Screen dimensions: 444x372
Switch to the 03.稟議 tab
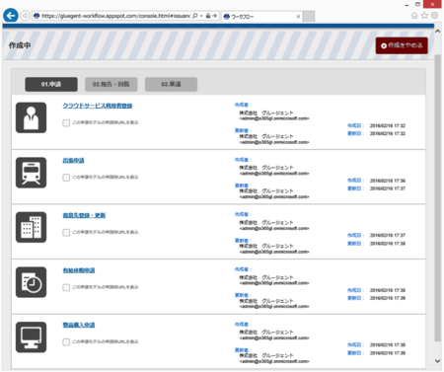click(171, 84)
